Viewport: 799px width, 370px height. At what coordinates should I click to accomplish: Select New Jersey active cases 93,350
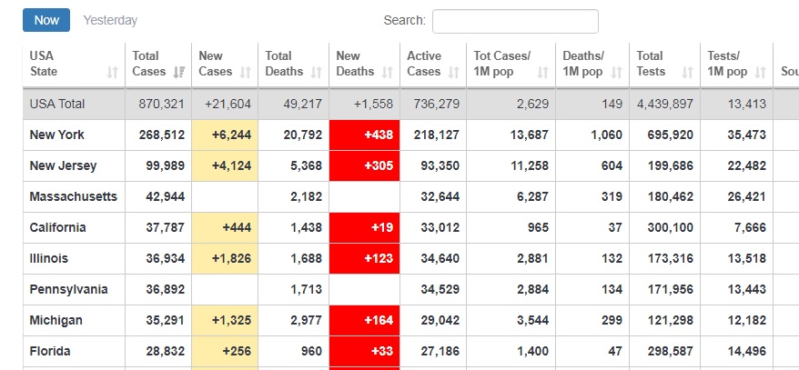tap(440, 166)
